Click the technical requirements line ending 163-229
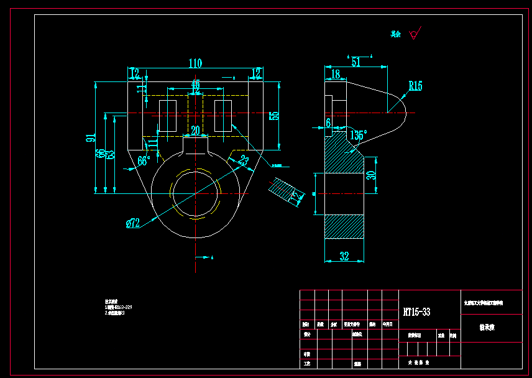Viewport: 532px width, 378px height. (118, 307)
